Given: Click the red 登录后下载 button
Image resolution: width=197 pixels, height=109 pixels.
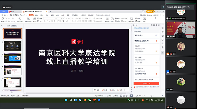Looking at the screenshot, I should click(146, 84).
